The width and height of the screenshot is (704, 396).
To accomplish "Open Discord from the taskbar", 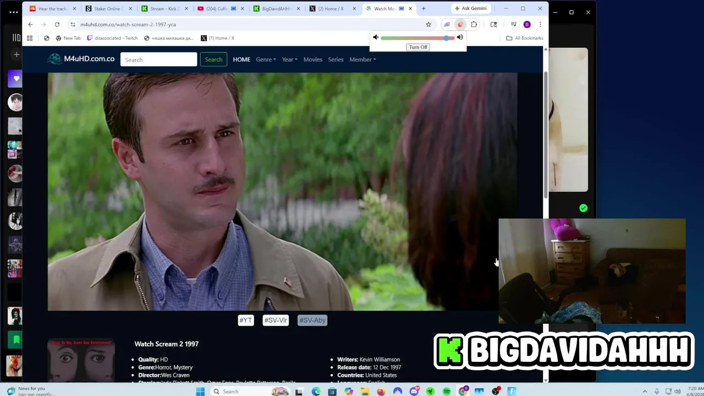I will [414, 391].
